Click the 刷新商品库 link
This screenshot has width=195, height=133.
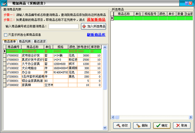pos(96,35)
